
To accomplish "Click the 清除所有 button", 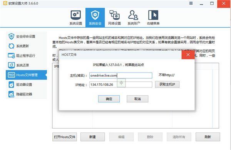I will pos(179,137).
